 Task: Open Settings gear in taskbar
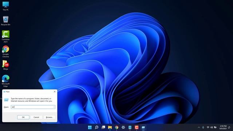[123, 127]
